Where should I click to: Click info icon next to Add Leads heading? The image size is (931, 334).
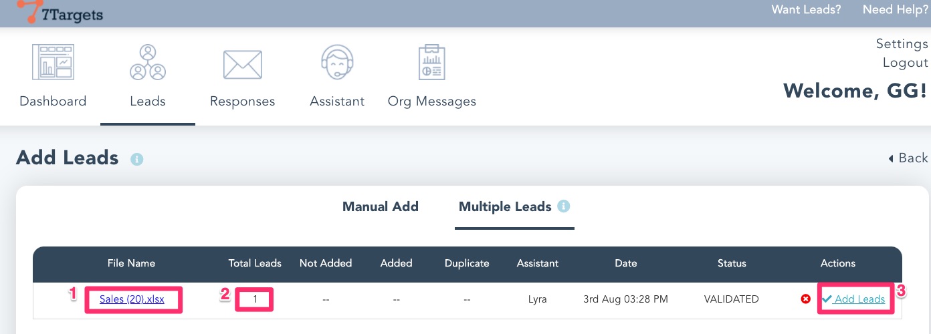(x=137, y=160)
